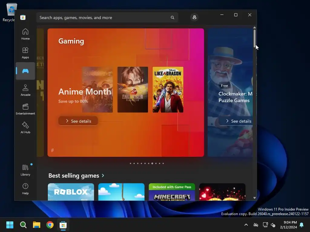
Task: Open the hearts game card
Action: pyautogui.click(x=222, y=192)
